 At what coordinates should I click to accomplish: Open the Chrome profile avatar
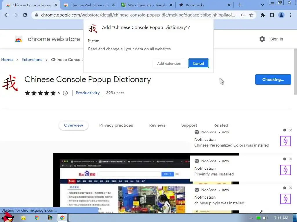pos(281,15)
